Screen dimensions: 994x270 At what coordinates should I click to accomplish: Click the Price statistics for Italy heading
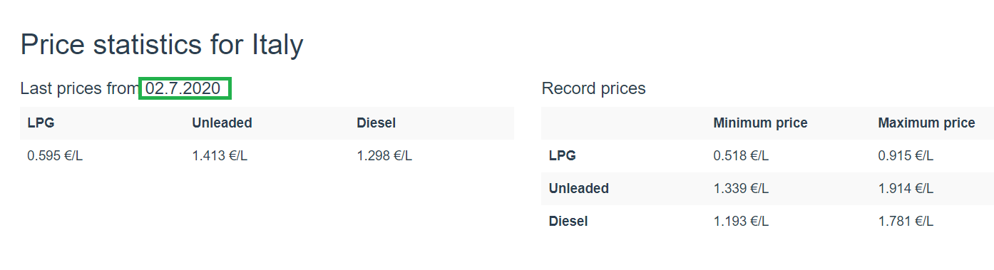click(162, 45)
